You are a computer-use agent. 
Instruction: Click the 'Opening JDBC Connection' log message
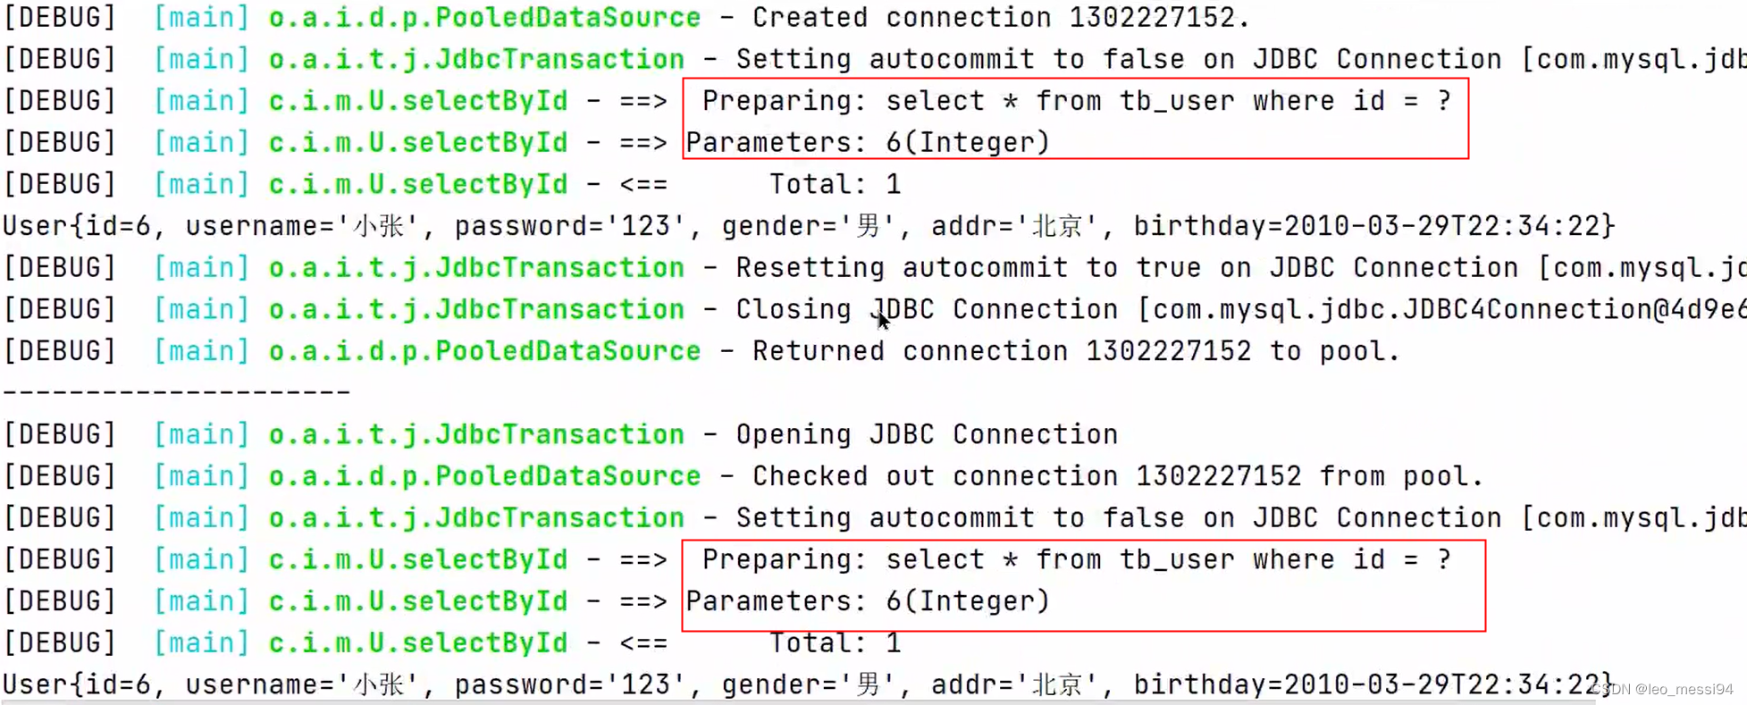pyautogui.click(x=927, y=434)
